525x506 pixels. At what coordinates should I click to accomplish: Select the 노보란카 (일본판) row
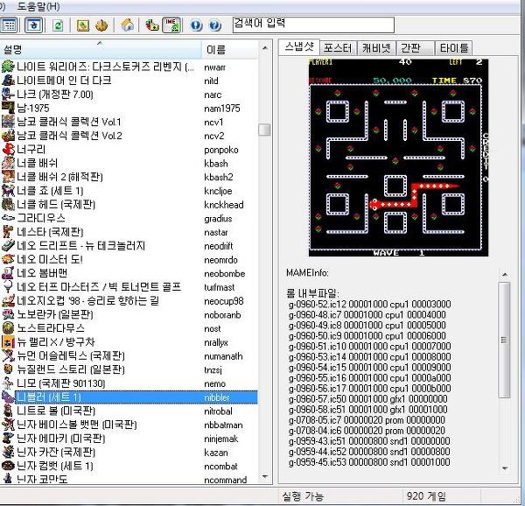pyautogui.click(x=129, y=314)
